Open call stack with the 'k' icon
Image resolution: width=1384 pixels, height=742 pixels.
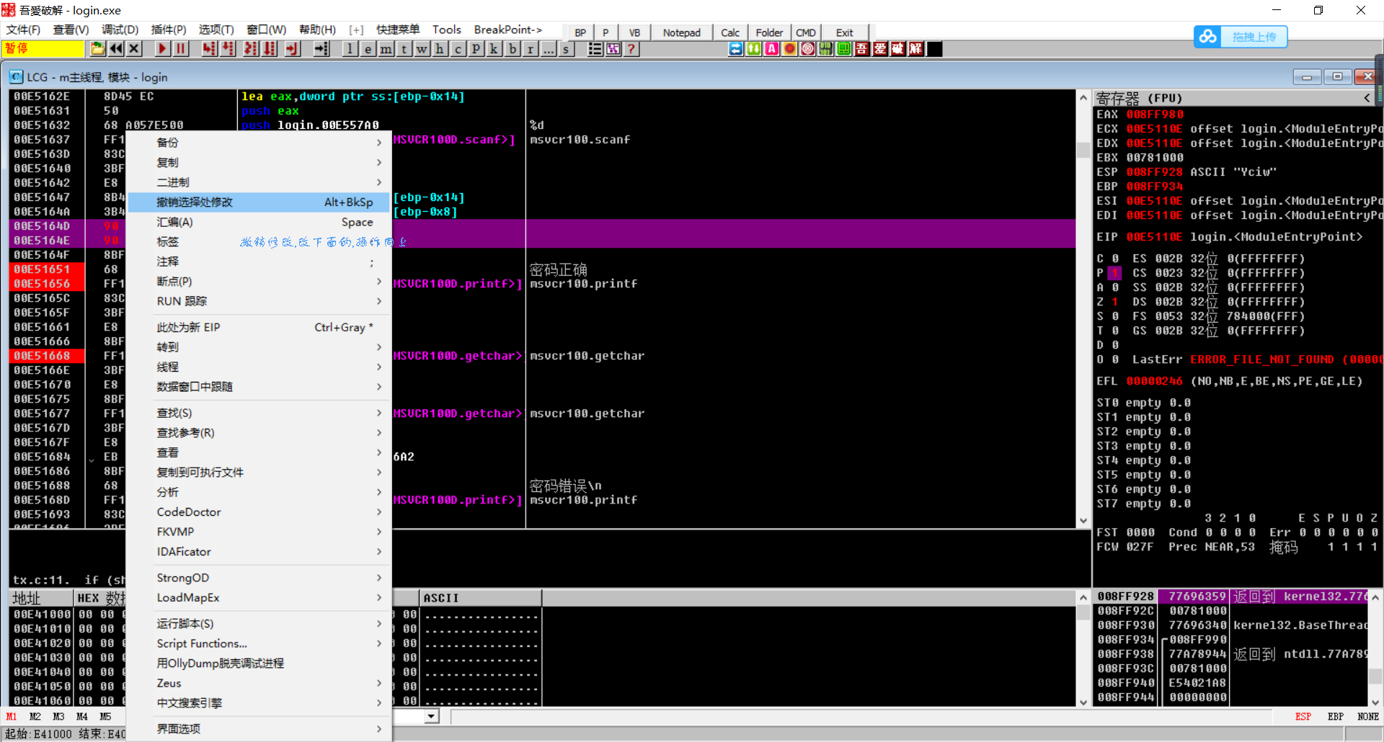click(494, 48)
